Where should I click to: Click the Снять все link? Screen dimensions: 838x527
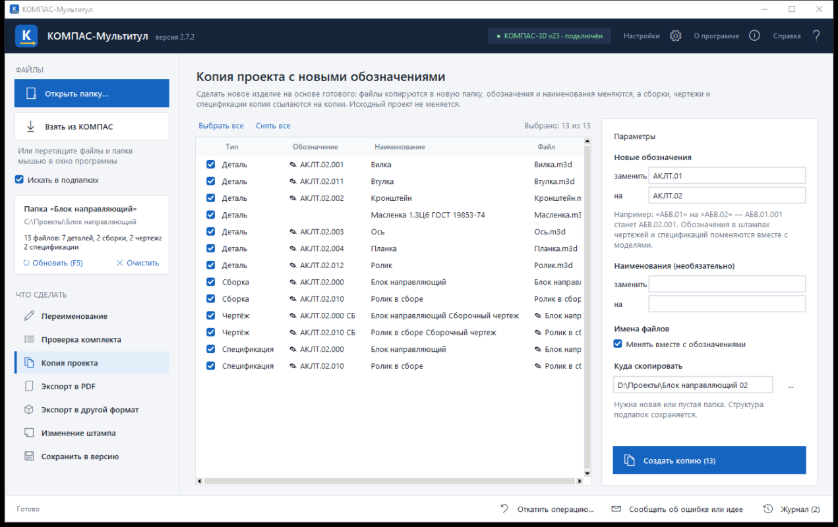[x=273, y=126]
